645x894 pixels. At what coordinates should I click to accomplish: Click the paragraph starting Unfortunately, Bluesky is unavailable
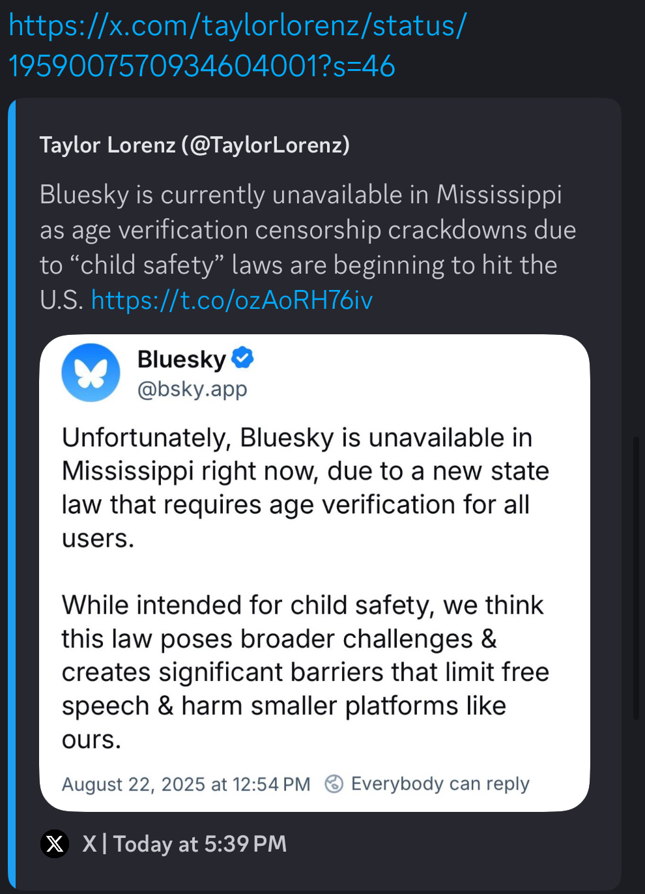[305, 487]
